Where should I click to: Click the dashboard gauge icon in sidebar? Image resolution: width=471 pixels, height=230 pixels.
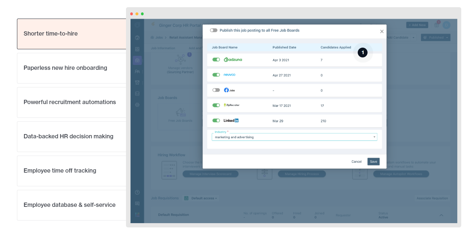pos(137,38)
